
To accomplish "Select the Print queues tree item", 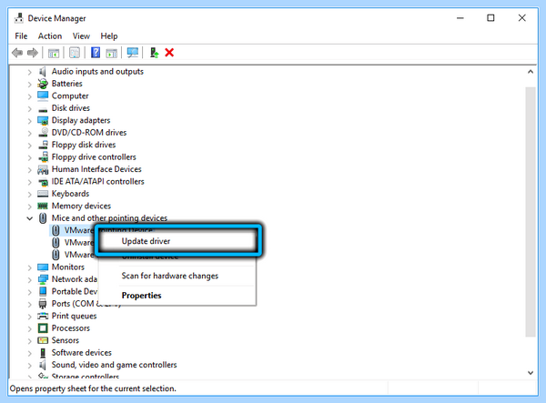I will [75, 316].
